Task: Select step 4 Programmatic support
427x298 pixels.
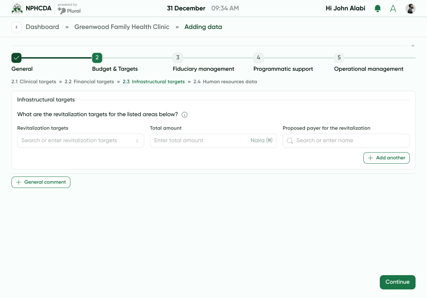Action: pos(258,58)
